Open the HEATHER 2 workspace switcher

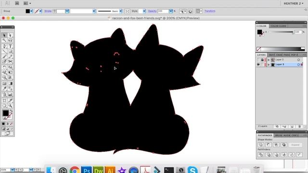294,3
